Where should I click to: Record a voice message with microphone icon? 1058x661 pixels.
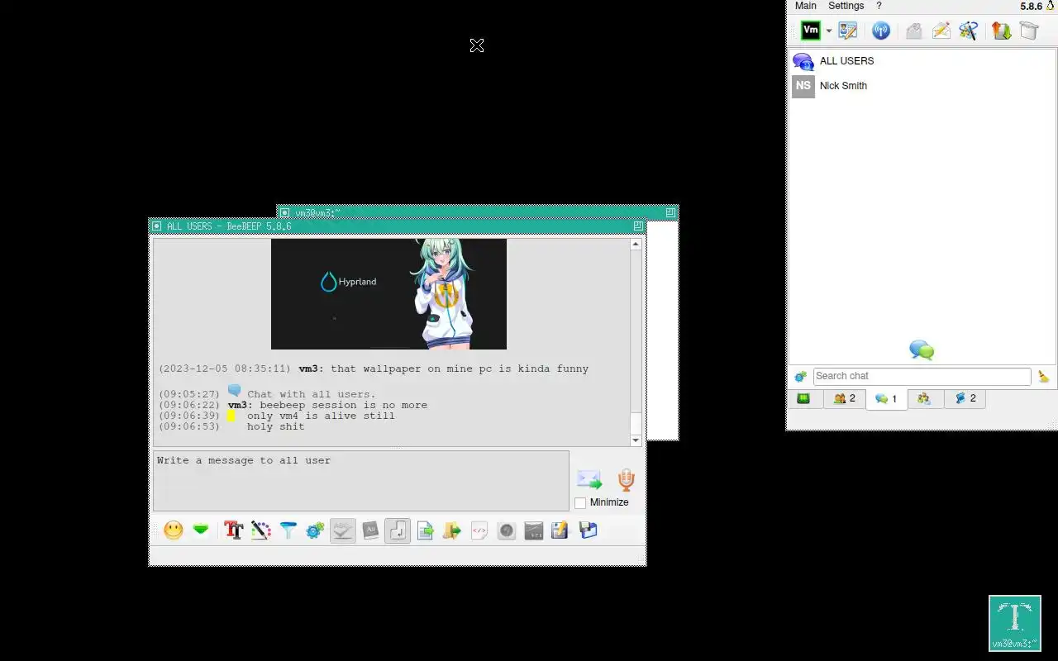click(626, 480)
